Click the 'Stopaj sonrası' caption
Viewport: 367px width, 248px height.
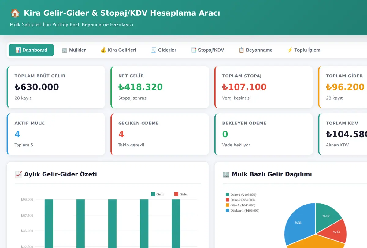tap(133, 98)
